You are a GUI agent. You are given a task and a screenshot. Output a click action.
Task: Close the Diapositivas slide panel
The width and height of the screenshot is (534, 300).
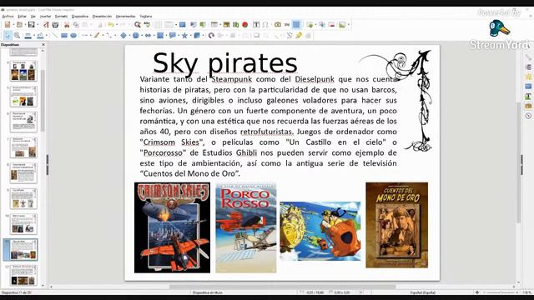coord(43,44)
